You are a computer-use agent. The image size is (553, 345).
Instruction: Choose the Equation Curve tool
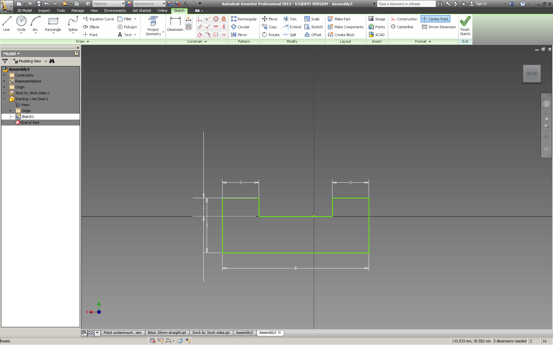point(98,19)
